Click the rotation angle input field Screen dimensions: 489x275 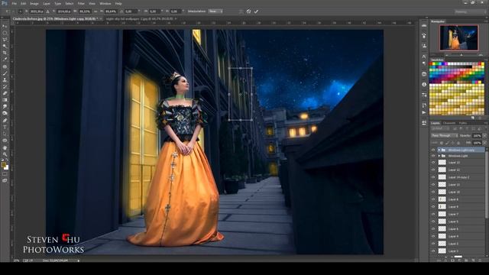click(x=131, y=11)
